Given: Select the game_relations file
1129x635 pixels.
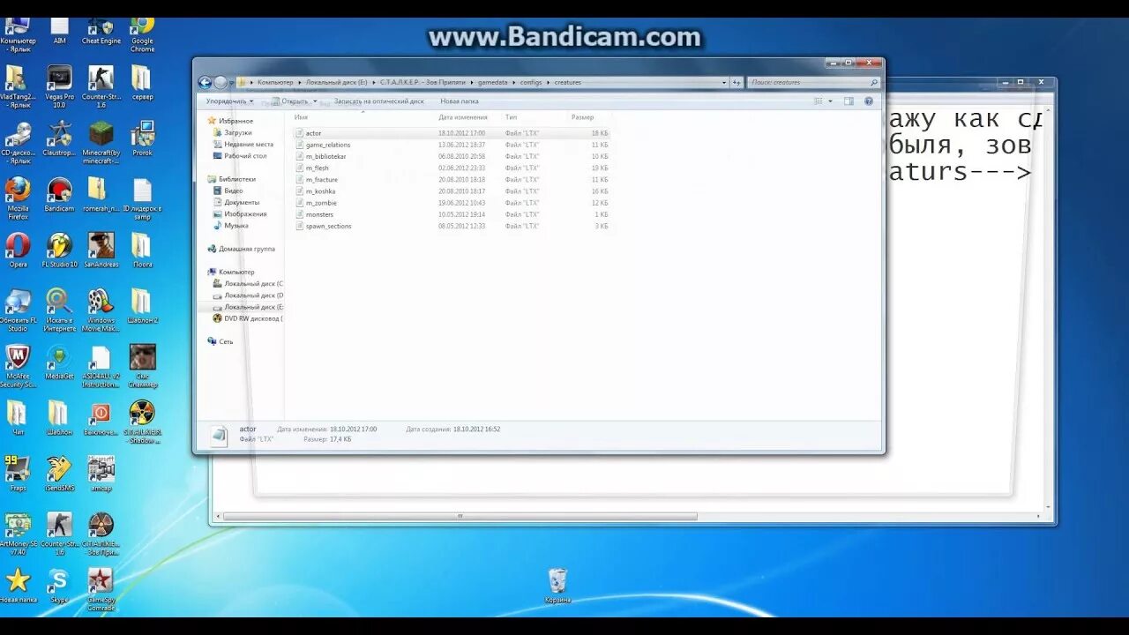Looking at the screenshot, I should 451,145.
